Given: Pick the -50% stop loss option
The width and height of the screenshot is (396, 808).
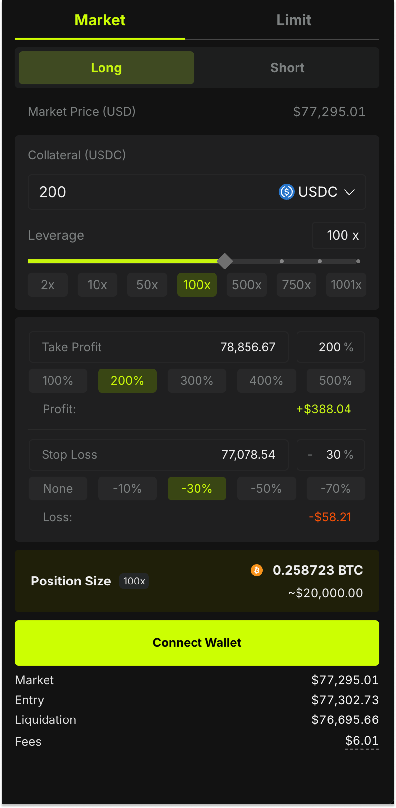Looking at the screenshot, I should (x=266, y=489).
